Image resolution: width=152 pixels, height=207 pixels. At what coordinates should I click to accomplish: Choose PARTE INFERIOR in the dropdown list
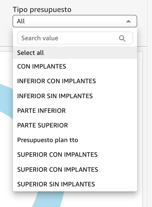75,110
